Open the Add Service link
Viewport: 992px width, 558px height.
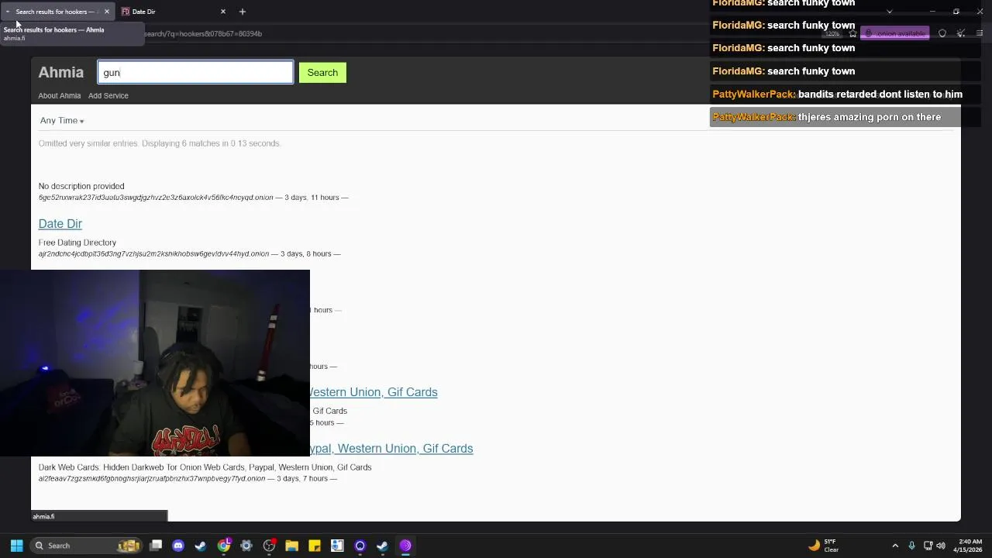(108, 96)
